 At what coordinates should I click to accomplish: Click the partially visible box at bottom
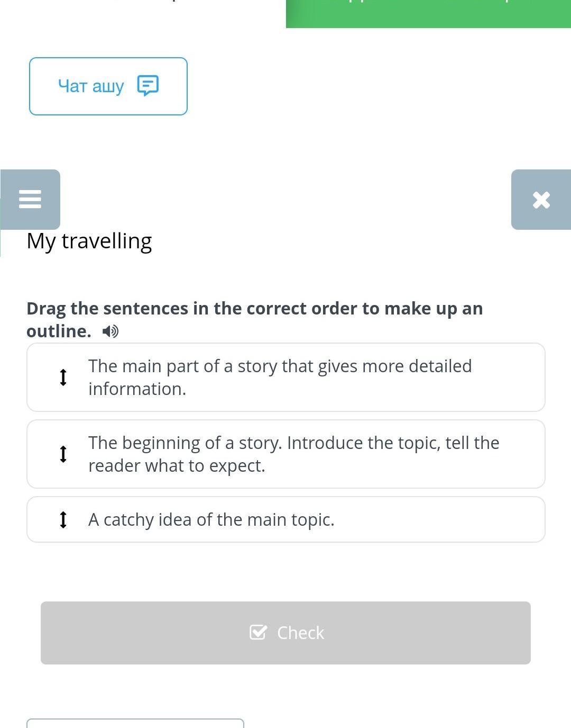pos(135,723)
